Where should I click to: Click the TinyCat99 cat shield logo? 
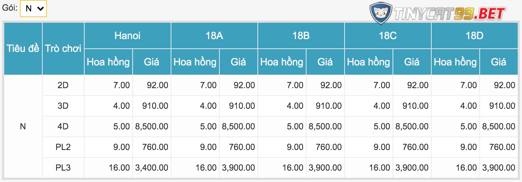[381, 13]
